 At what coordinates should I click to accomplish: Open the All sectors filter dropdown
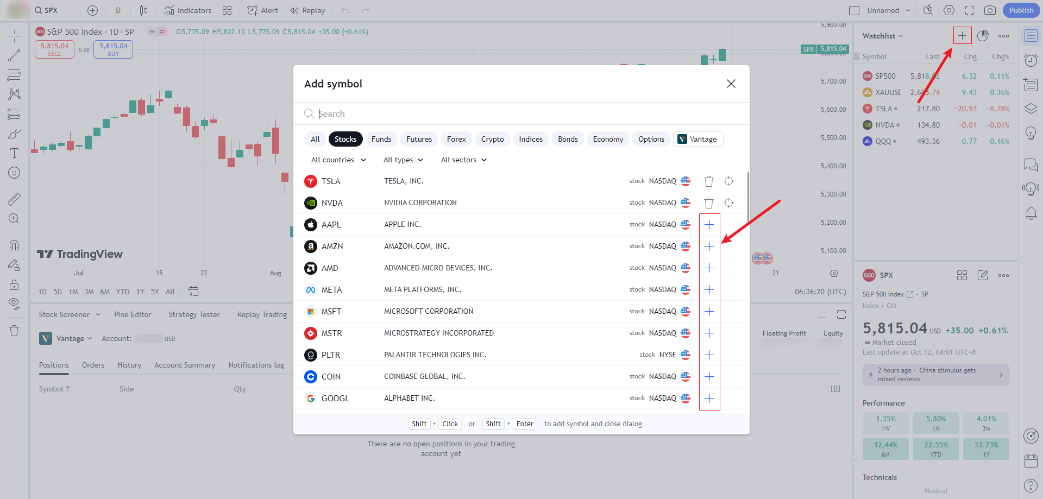click(x=463, y=160)
